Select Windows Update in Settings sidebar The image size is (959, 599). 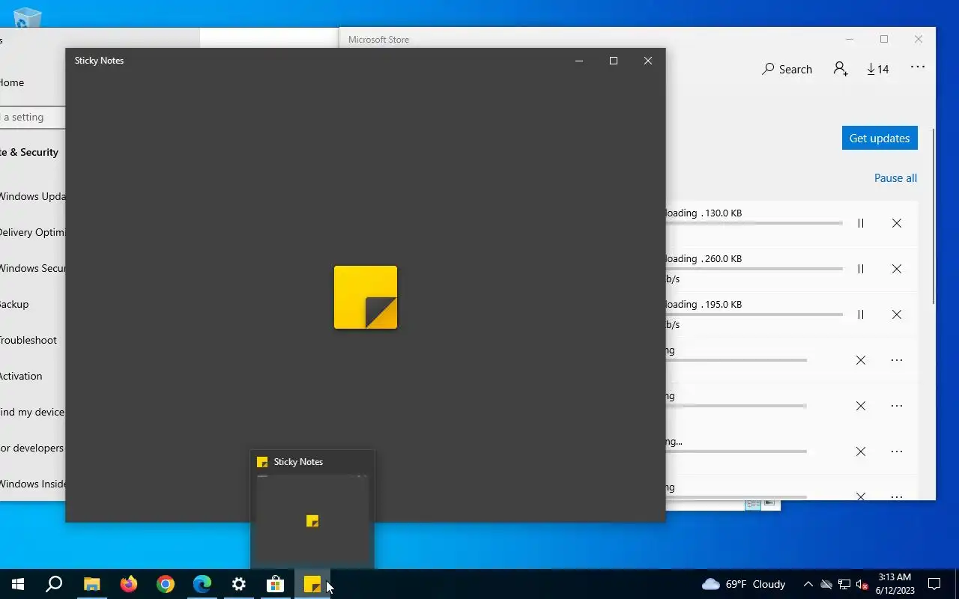pos(32,196)
